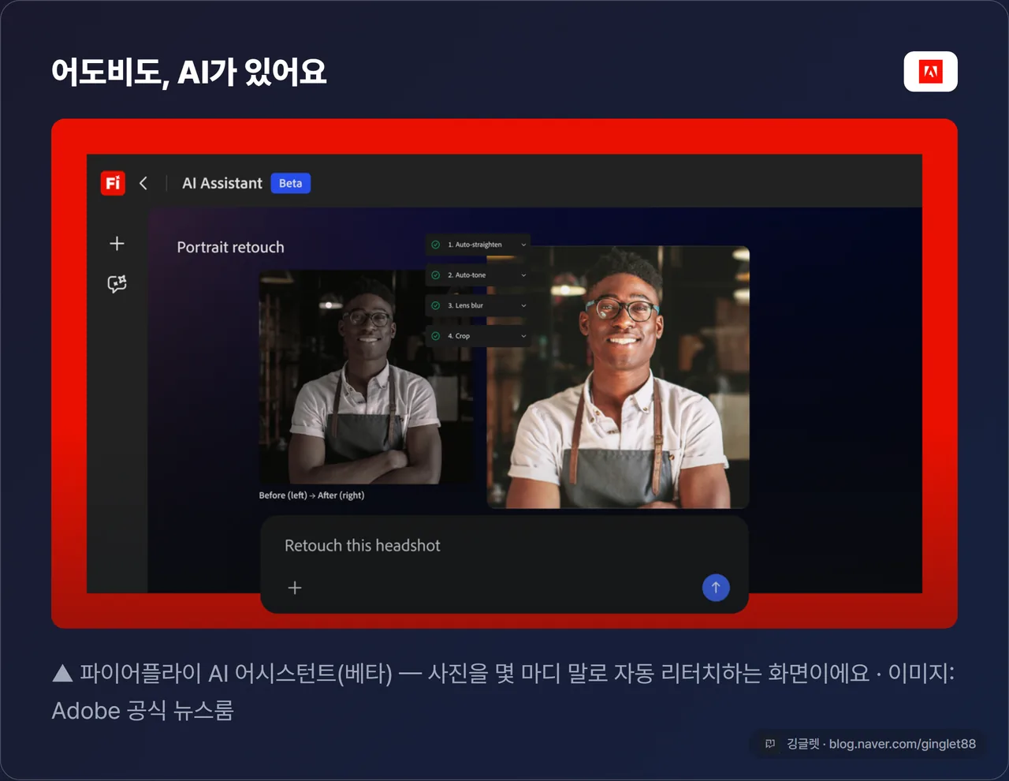Click the Adobe logo badge

pyautogui.click(x=930, y=72)
